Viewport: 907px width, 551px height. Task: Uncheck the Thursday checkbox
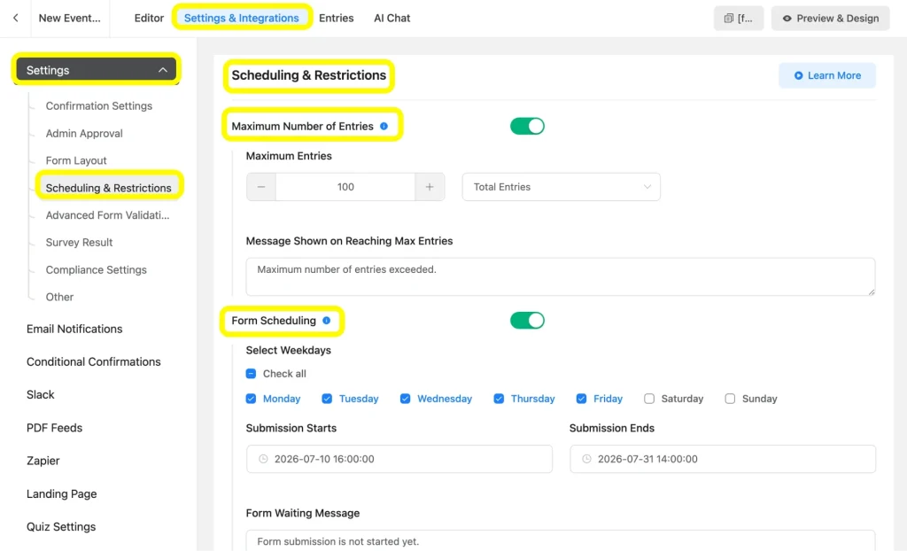pyautogui.click(x=499, y=399)
